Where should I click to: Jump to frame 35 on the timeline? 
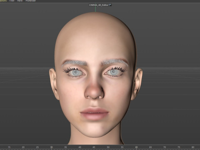(x=65, y=147)
